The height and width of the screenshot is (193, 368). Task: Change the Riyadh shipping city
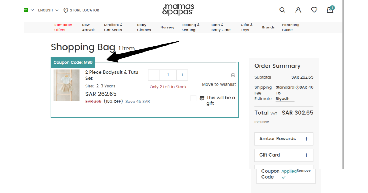click(285, 99)
